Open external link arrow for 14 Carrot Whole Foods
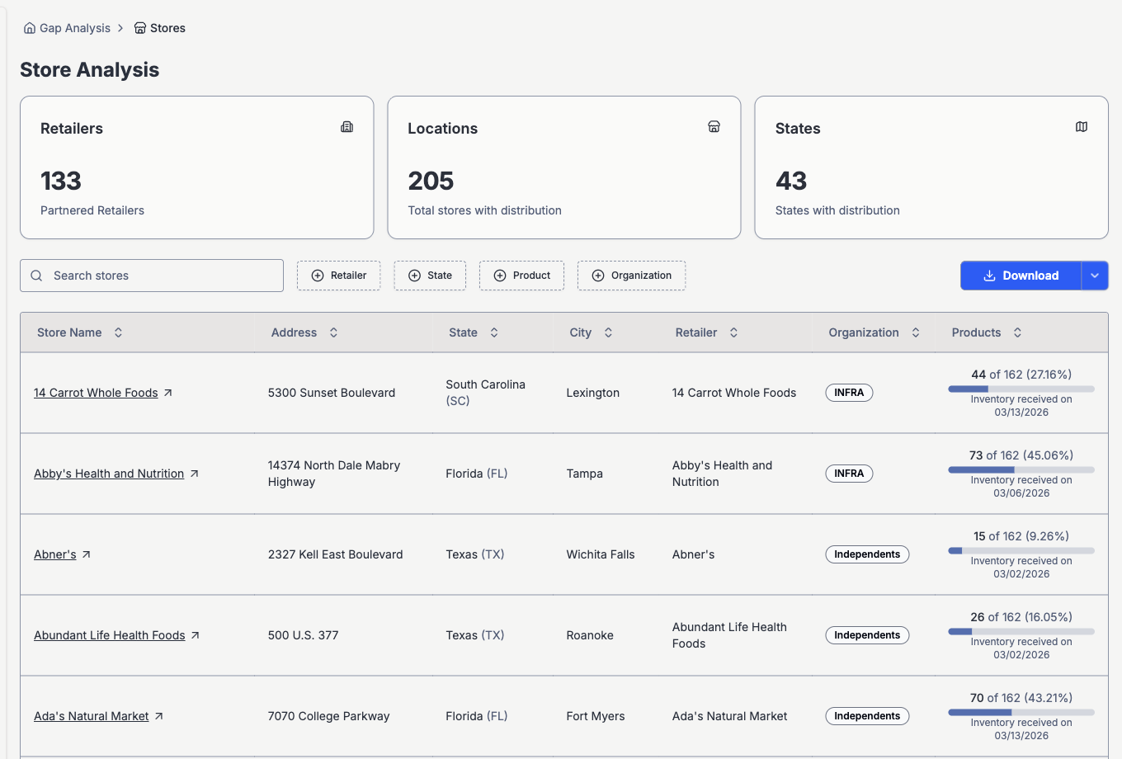Viewport: 1122px width, 759px height. pos(168,393)
